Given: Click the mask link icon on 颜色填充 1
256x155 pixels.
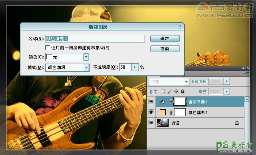Looking at the screenshot, I should tap(170, 113).
